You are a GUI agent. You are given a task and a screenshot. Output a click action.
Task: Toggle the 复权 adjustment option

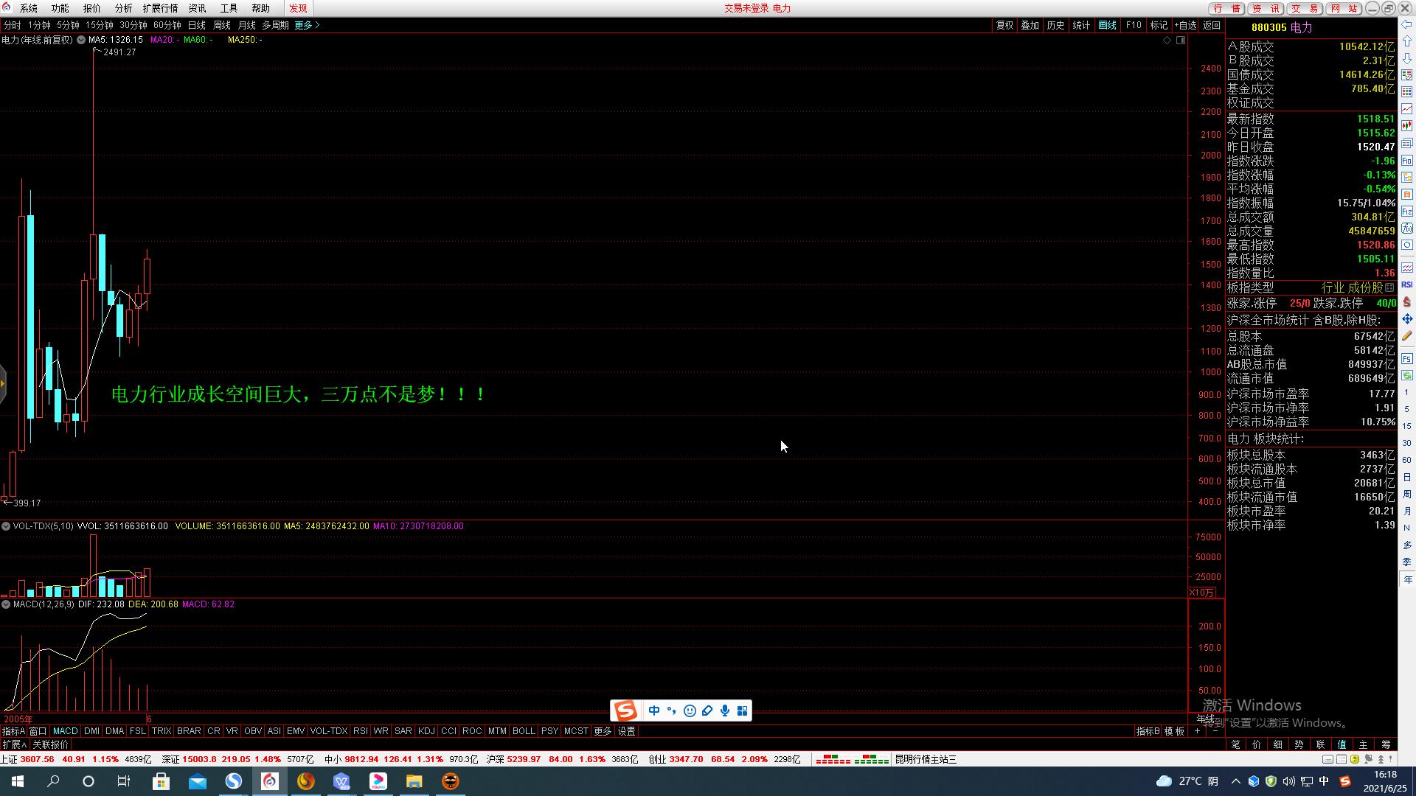(1004, 25)
